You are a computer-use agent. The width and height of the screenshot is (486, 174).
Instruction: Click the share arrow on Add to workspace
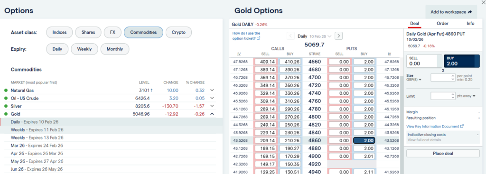coord(470,12)
